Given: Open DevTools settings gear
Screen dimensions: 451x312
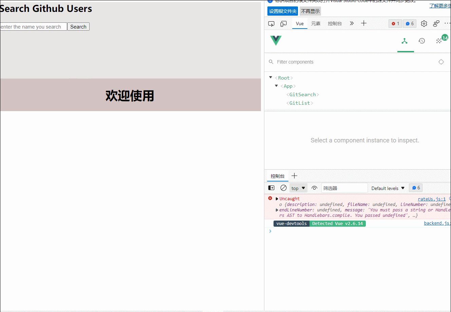Looking at the screenshot, I should point(424,23).
